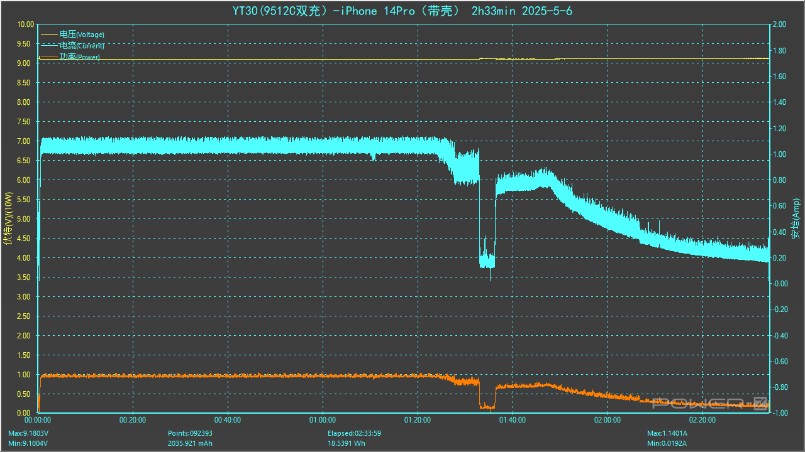Click the yellow Voltage legend line marker
Image resolution: width=805 pixels, height=452 pixels.
[49, 35]
